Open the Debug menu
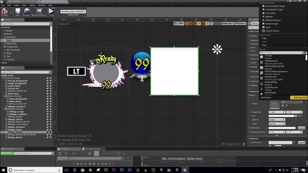This screenshot has height=173, width=308. (32, 5)
